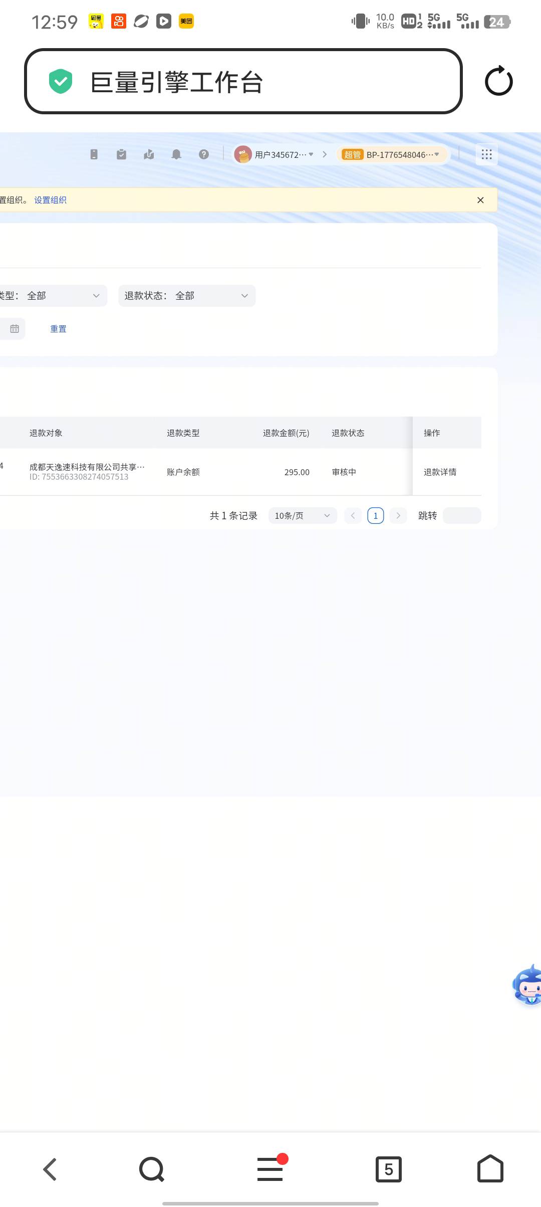The width and height of the screenshot is (541, 1207).
Task: Open 退款详情 for the refund record
Action: click(440, 472)
